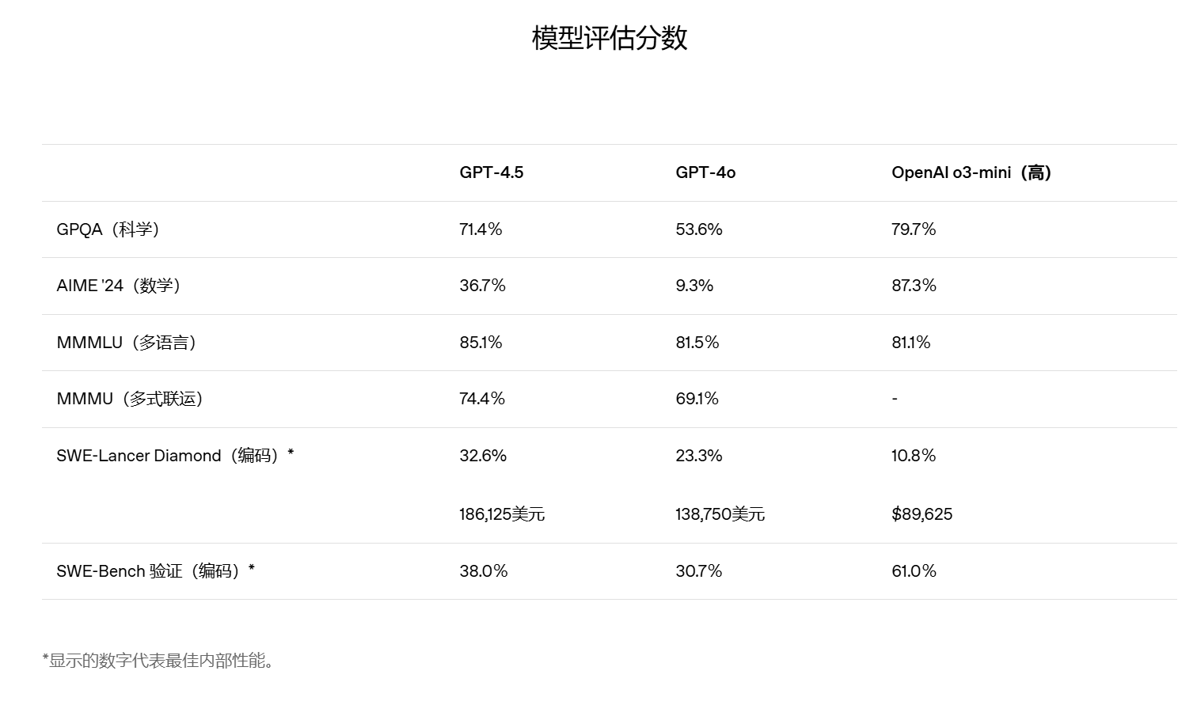Click the MMMU（多式联运）row label
Screen dimensions: 1197x720
pos(130,399)
